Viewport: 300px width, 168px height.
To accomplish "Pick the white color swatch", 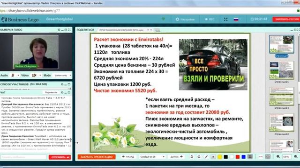I will click(232, 157).
